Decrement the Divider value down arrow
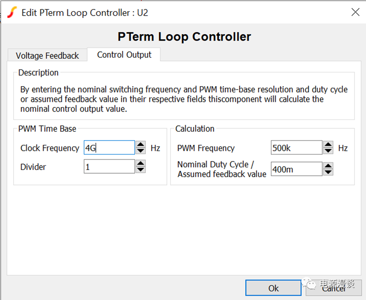 [141, 169]
